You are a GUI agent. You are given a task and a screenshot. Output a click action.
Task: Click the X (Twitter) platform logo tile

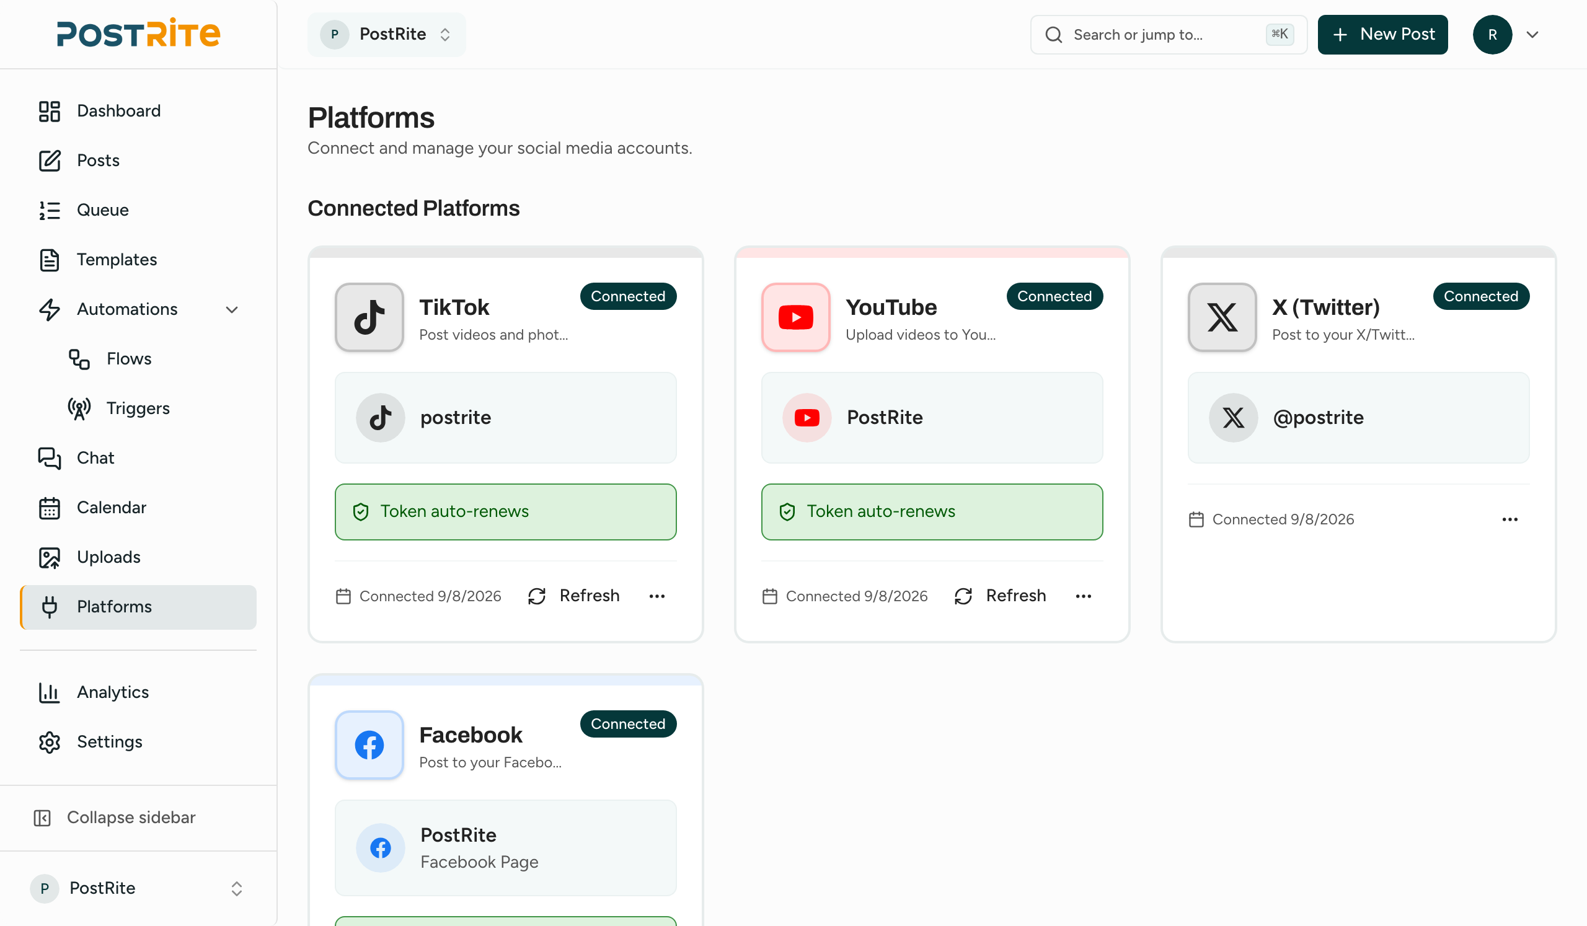pos(1222,317)
